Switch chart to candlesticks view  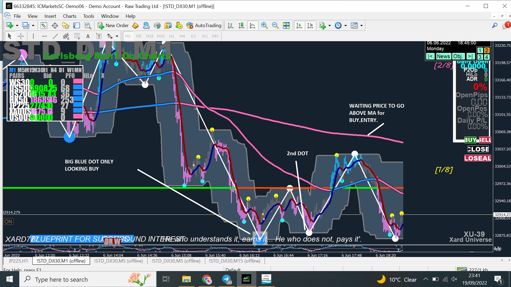tap(241, 26)
